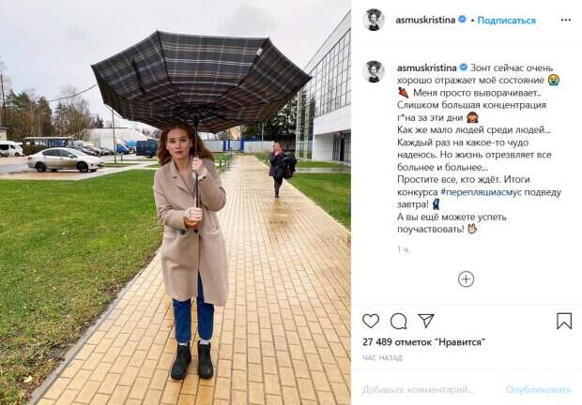Open asmuskristina profile from header username
The image size is (582, 405).
coord(425,20)
